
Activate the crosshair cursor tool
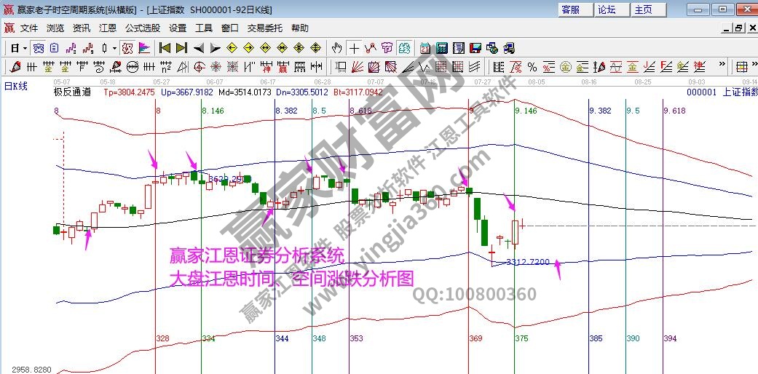[354, 48]
